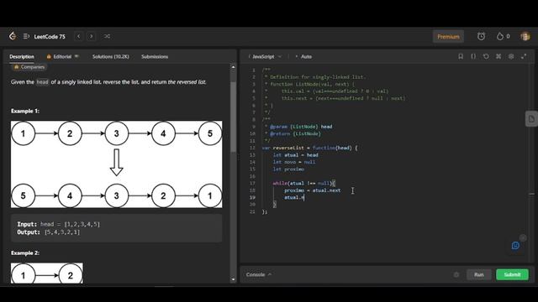Viewport: 538px width, 302px height.
Task: Place cursor on 'let proximo' line
Action: (x=288, y=169)
